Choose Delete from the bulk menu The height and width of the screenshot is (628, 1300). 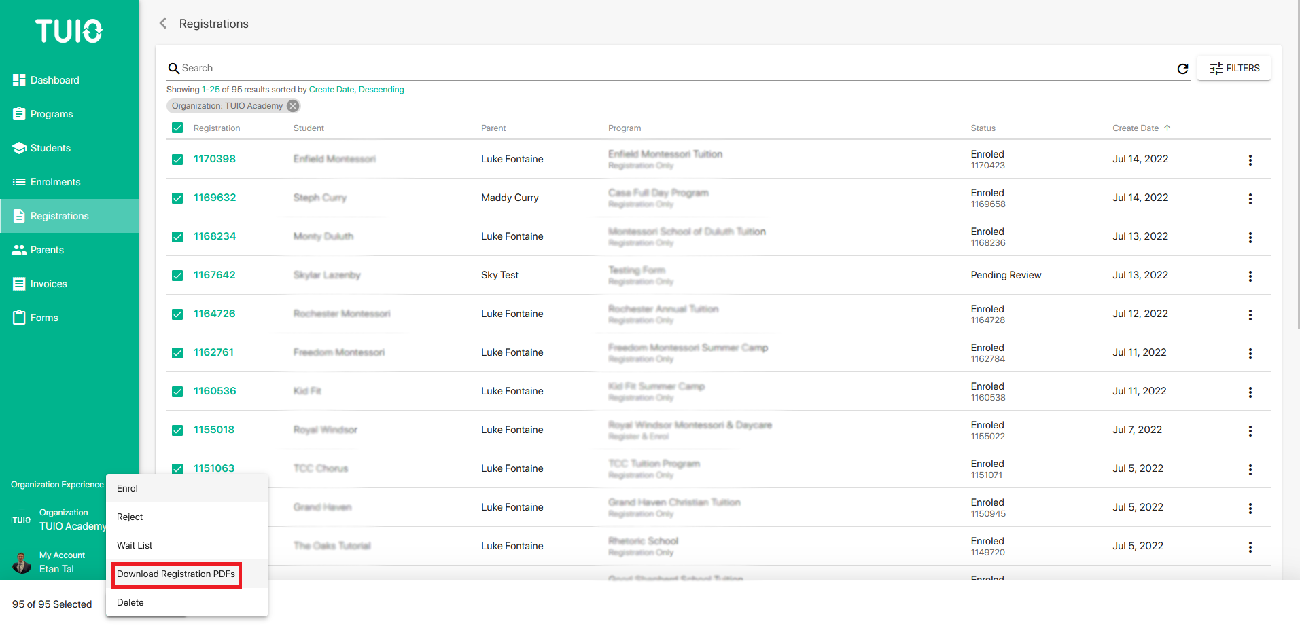[x=187, y=602]
